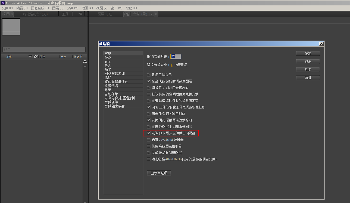Viewport: 350px width, 203px height.
Task: Click the Project panel preview thumbnail
Action: tap(11, 27)
